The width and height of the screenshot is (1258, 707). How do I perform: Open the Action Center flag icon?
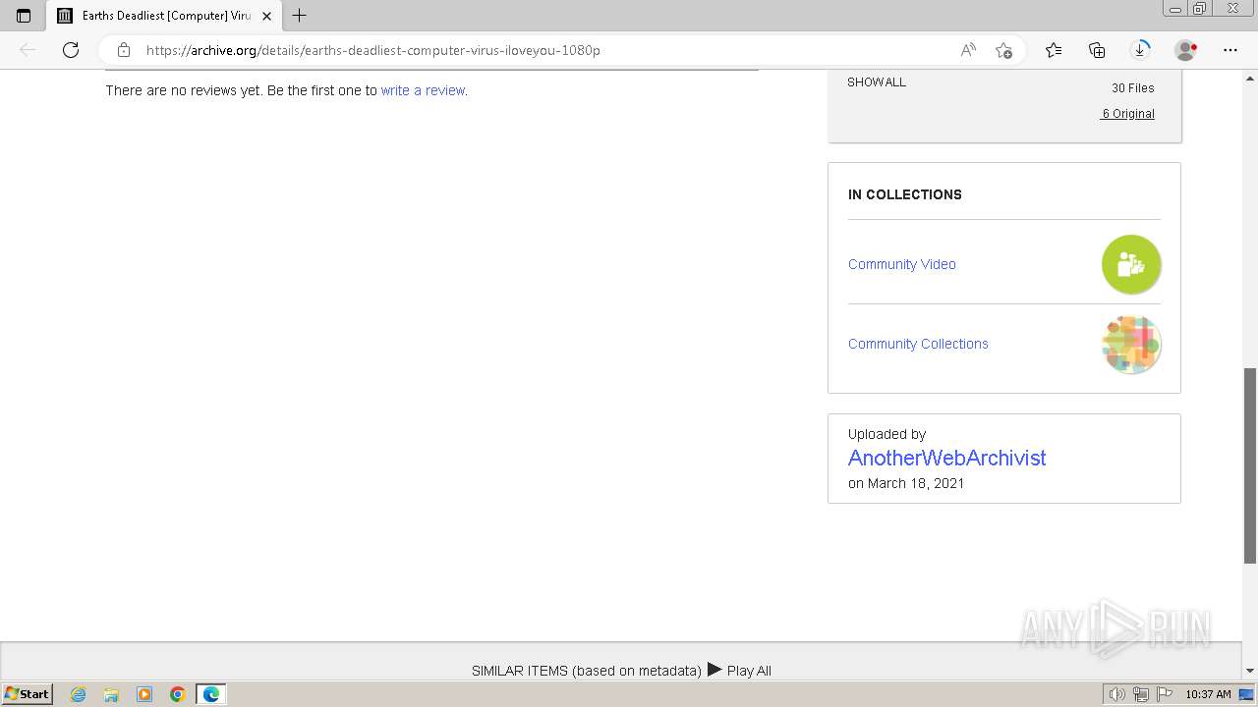(1165, 694)
